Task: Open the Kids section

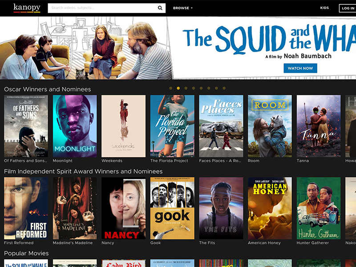Action: pyautogui.click(x=324, y=8)
